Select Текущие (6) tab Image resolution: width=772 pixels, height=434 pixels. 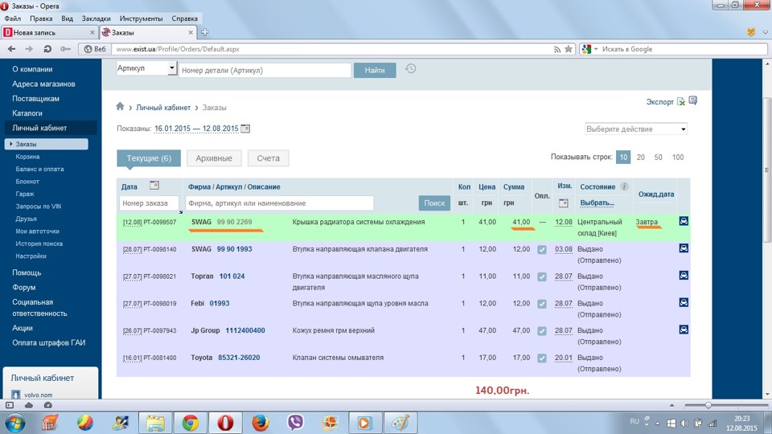[x=149, y=158]
